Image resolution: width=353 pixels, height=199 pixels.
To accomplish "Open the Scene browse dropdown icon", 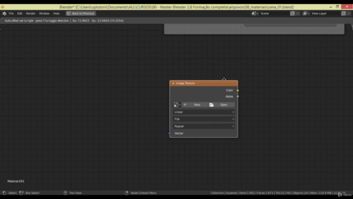I will tap(255, 13).
